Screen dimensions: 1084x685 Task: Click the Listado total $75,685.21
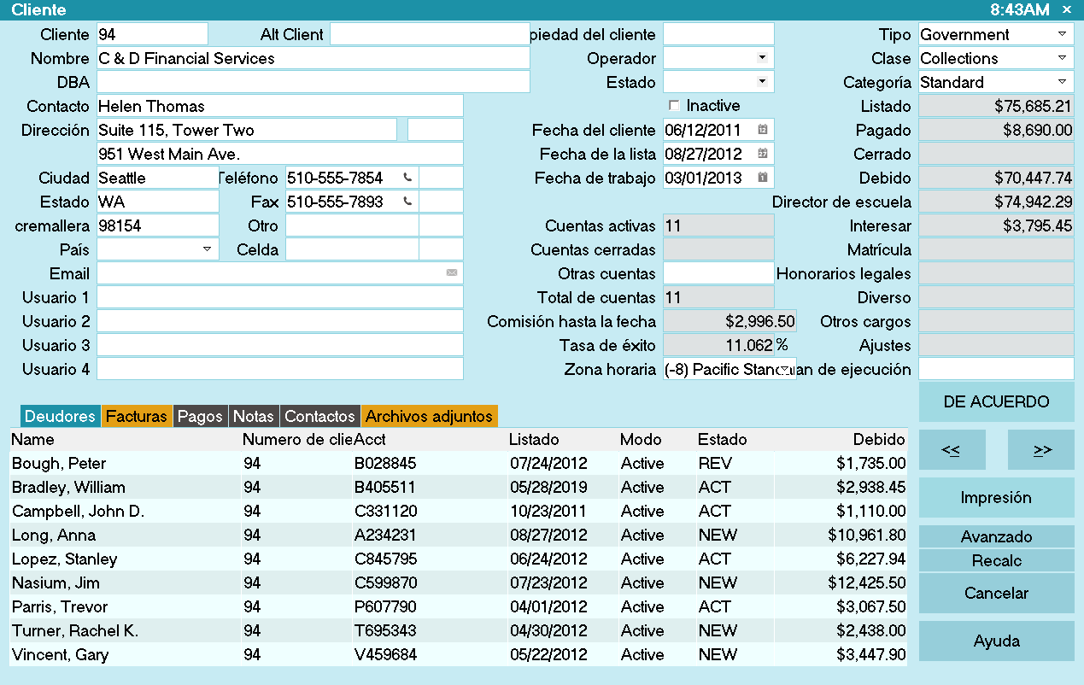point(997,106)
